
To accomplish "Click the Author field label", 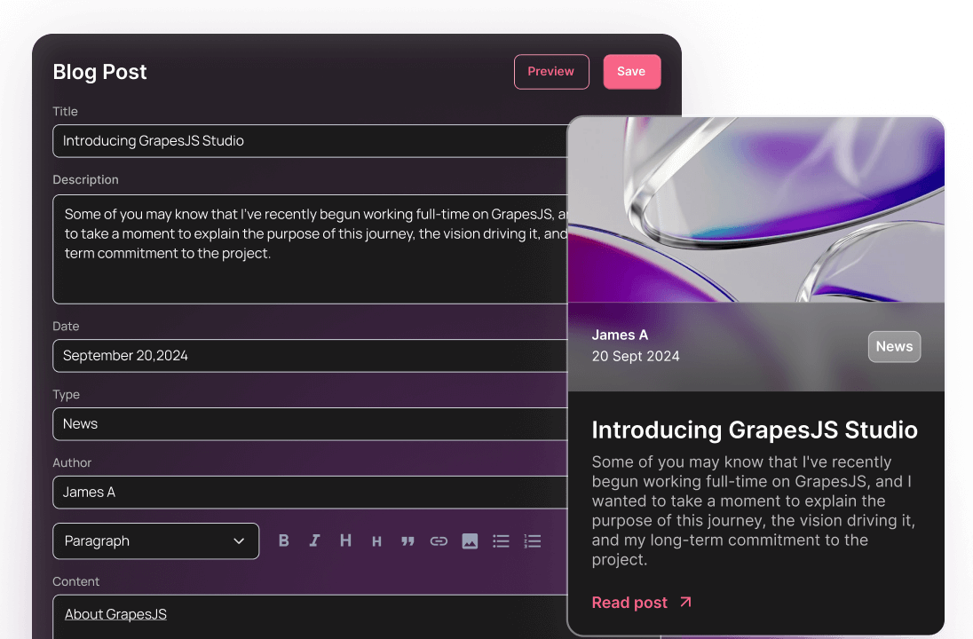I will 72,462.
